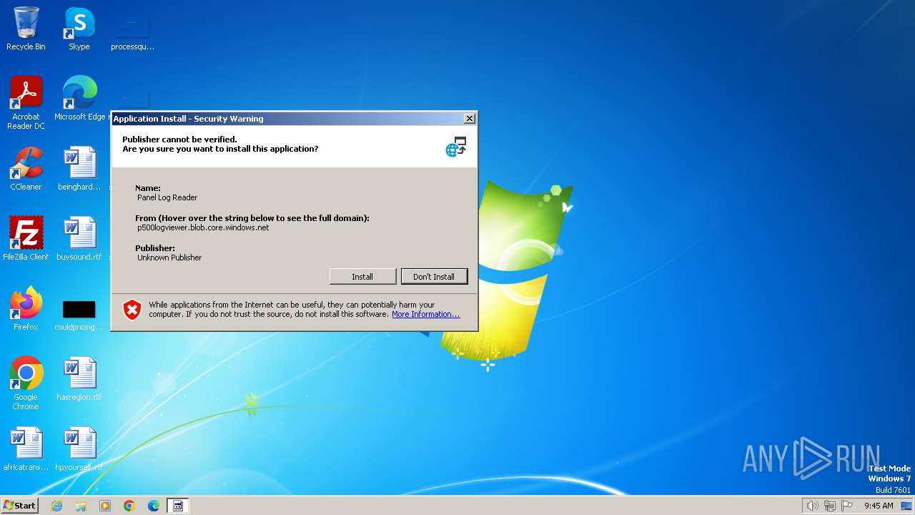
Task: Open Chrome from the taskbar
Action: point(129,506)
